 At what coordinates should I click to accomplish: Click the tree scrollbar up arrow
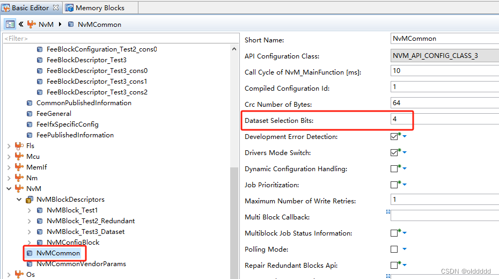point(234,49)
